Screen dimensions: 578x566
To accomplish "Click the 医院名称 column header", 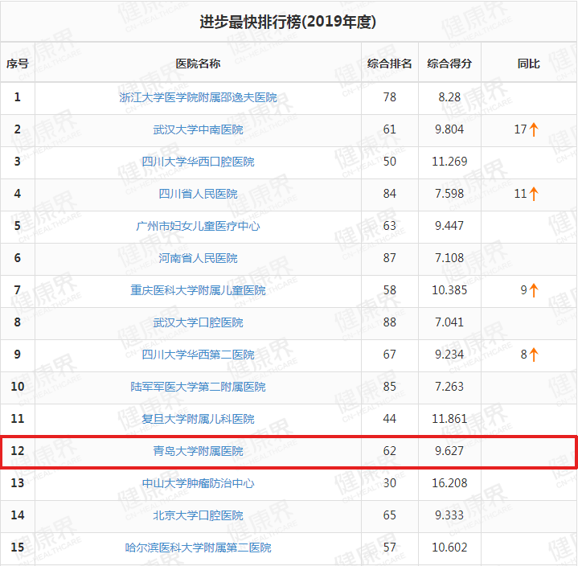I will [x=198, y=64].
